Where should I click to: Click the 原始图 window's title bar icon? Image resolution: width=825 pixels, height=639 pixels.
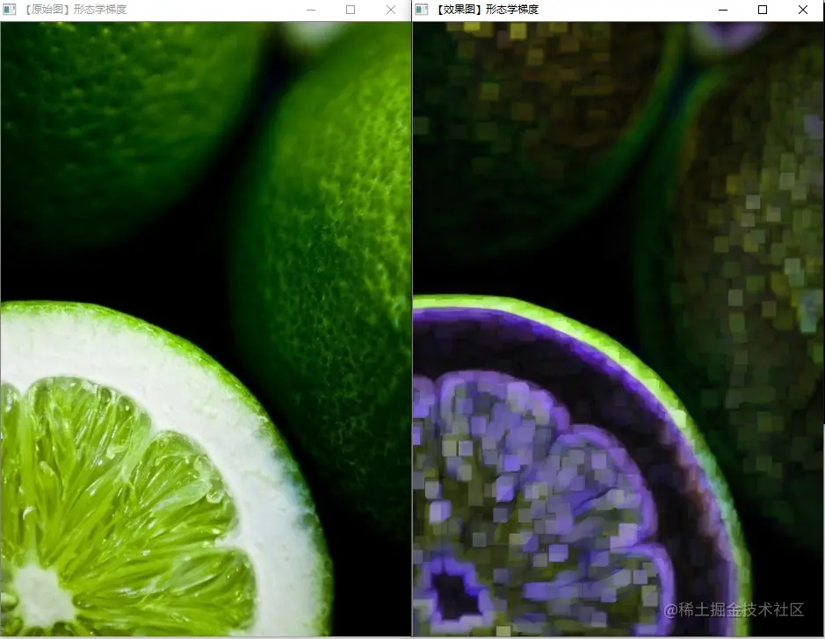click(x=11, y=10)
